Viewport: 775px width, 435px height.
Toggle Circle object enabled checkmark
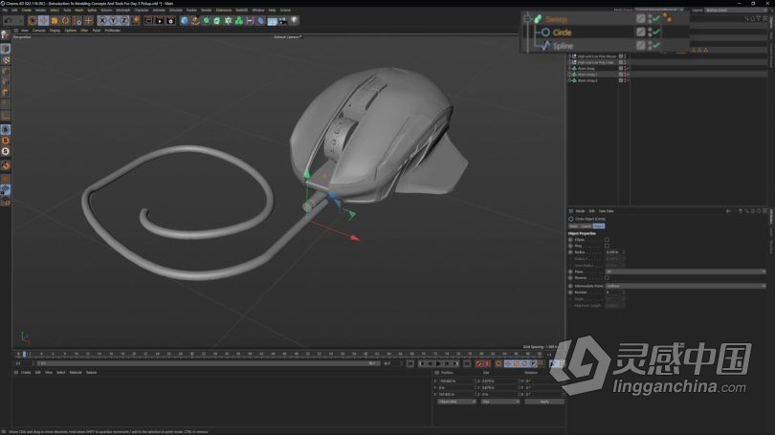656,33
